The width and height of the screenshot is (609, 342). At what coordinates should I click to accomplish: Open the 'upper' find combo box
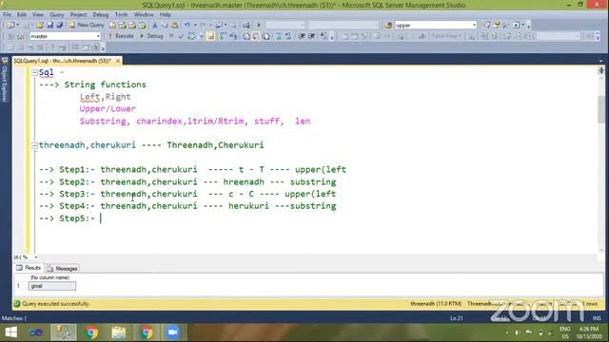[436, 26]
